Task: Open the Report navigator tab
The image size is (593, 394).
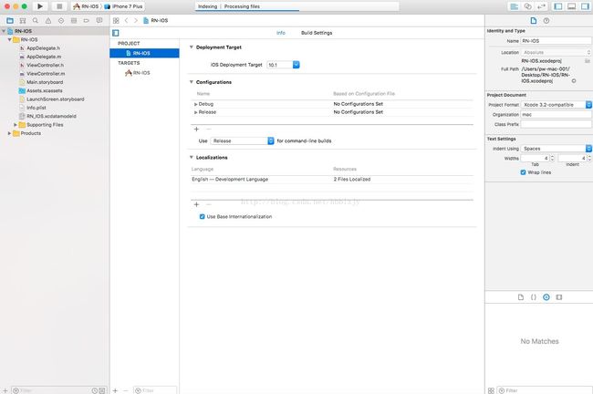Action: 99,20
